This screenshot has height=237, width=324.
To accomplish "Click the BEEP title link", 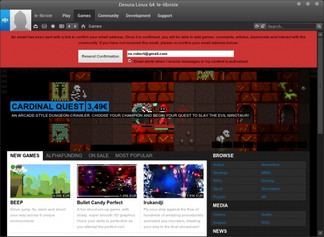I will [17, 202].
